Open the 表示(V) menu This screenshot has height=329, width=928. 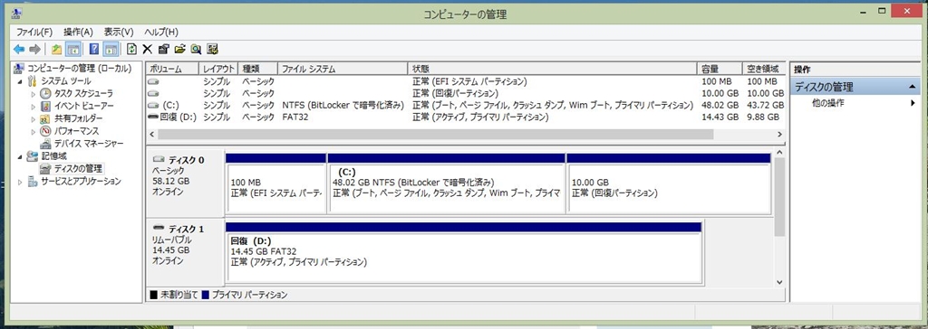click(119, 32)
